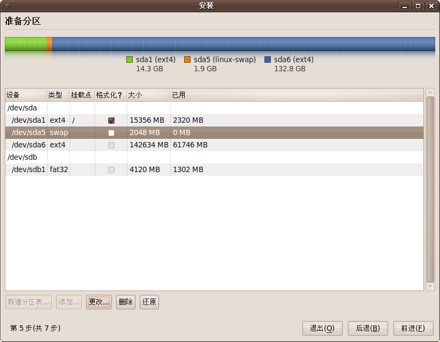440x342 pixels.
Task: Sort by the 大小 column header
Action: [x=148, y=95]
